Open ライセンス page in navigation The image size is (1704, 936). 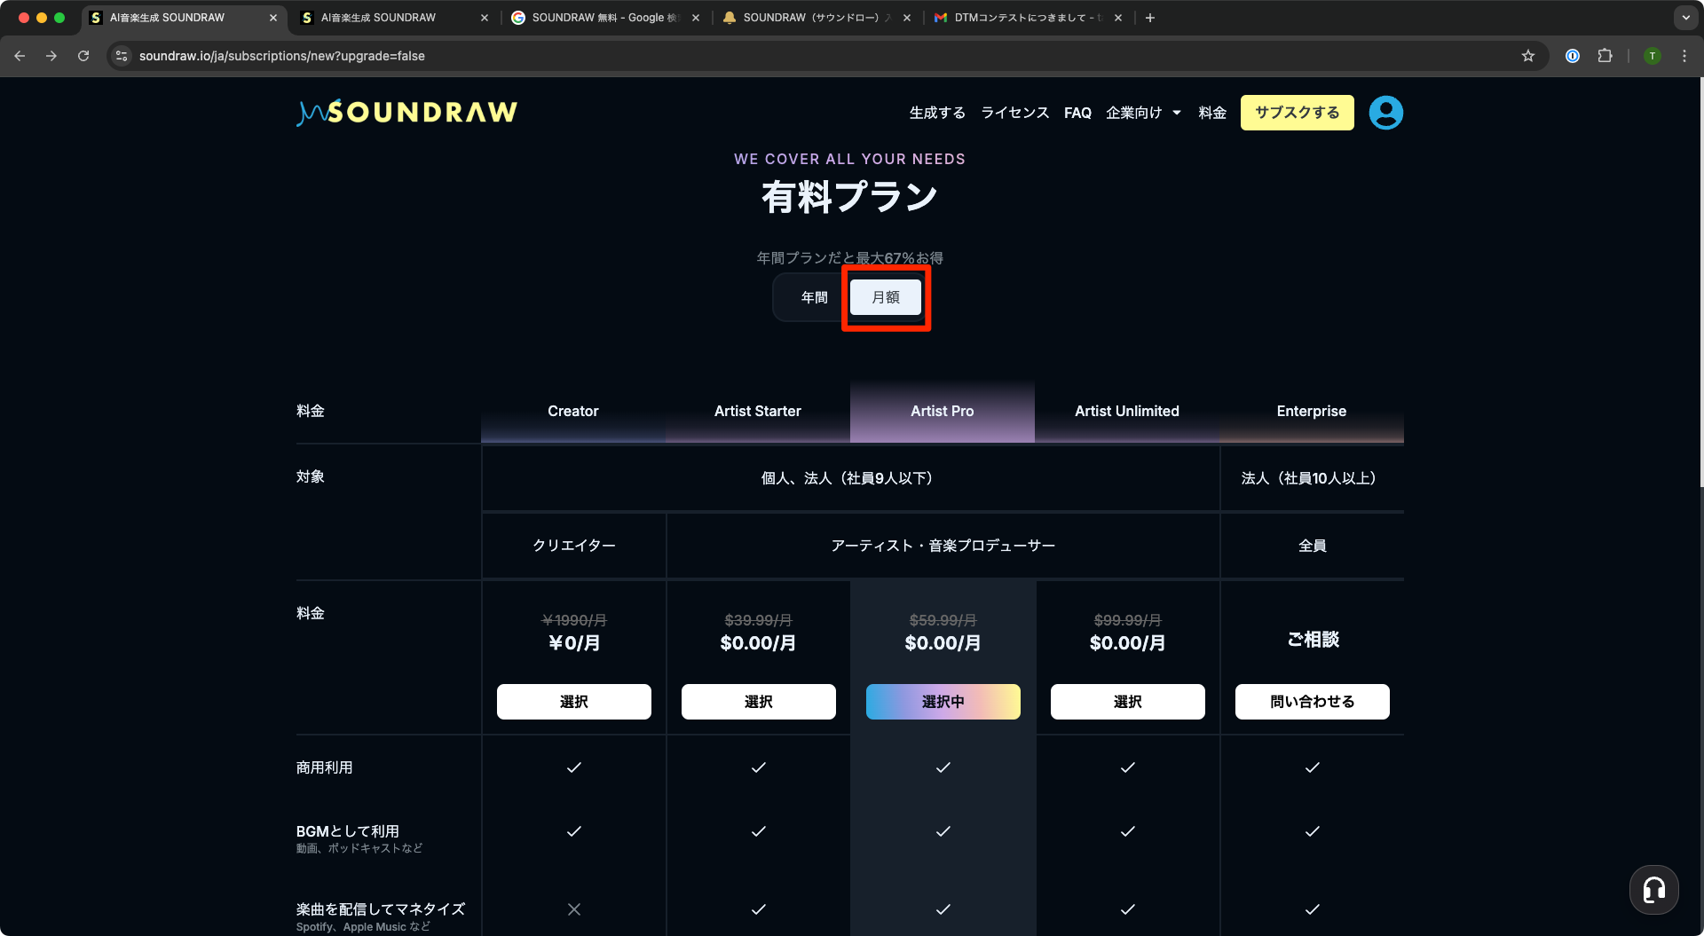[1015, 113]
